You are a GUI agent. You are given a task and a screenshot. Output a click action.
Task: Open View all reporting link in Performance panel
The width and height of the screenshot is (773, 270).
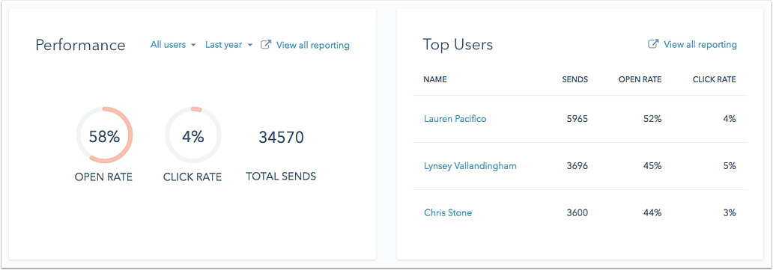point(312,46)
